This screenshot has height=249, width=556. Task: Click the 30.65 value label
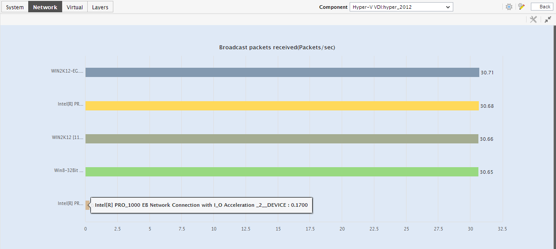click(487, 172)
